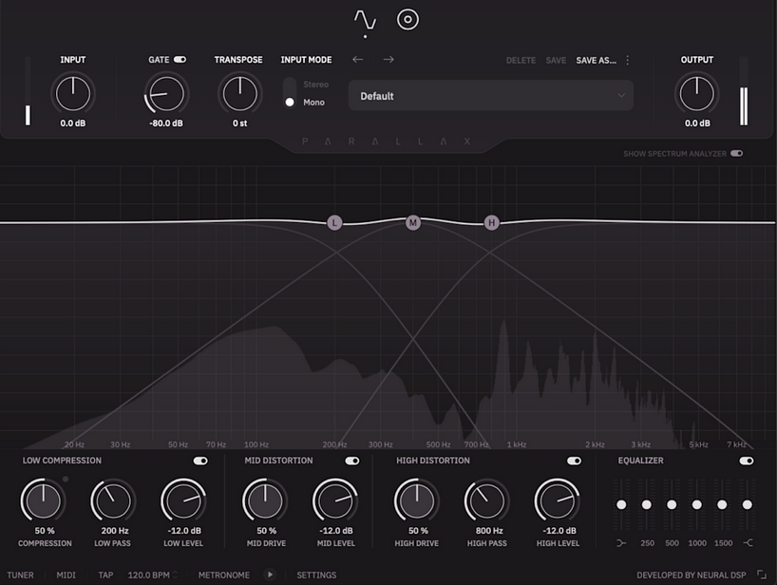Click the low shelf equalizer slider handle
777x585 pixels.
[x=621, y=505]
